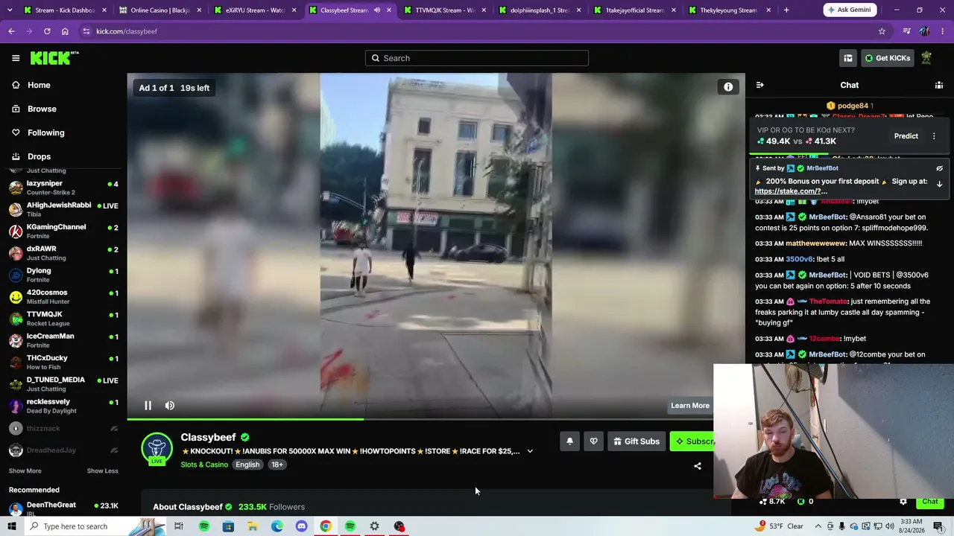
Task: Bookmark this page with the star
Action: (882, 31)
